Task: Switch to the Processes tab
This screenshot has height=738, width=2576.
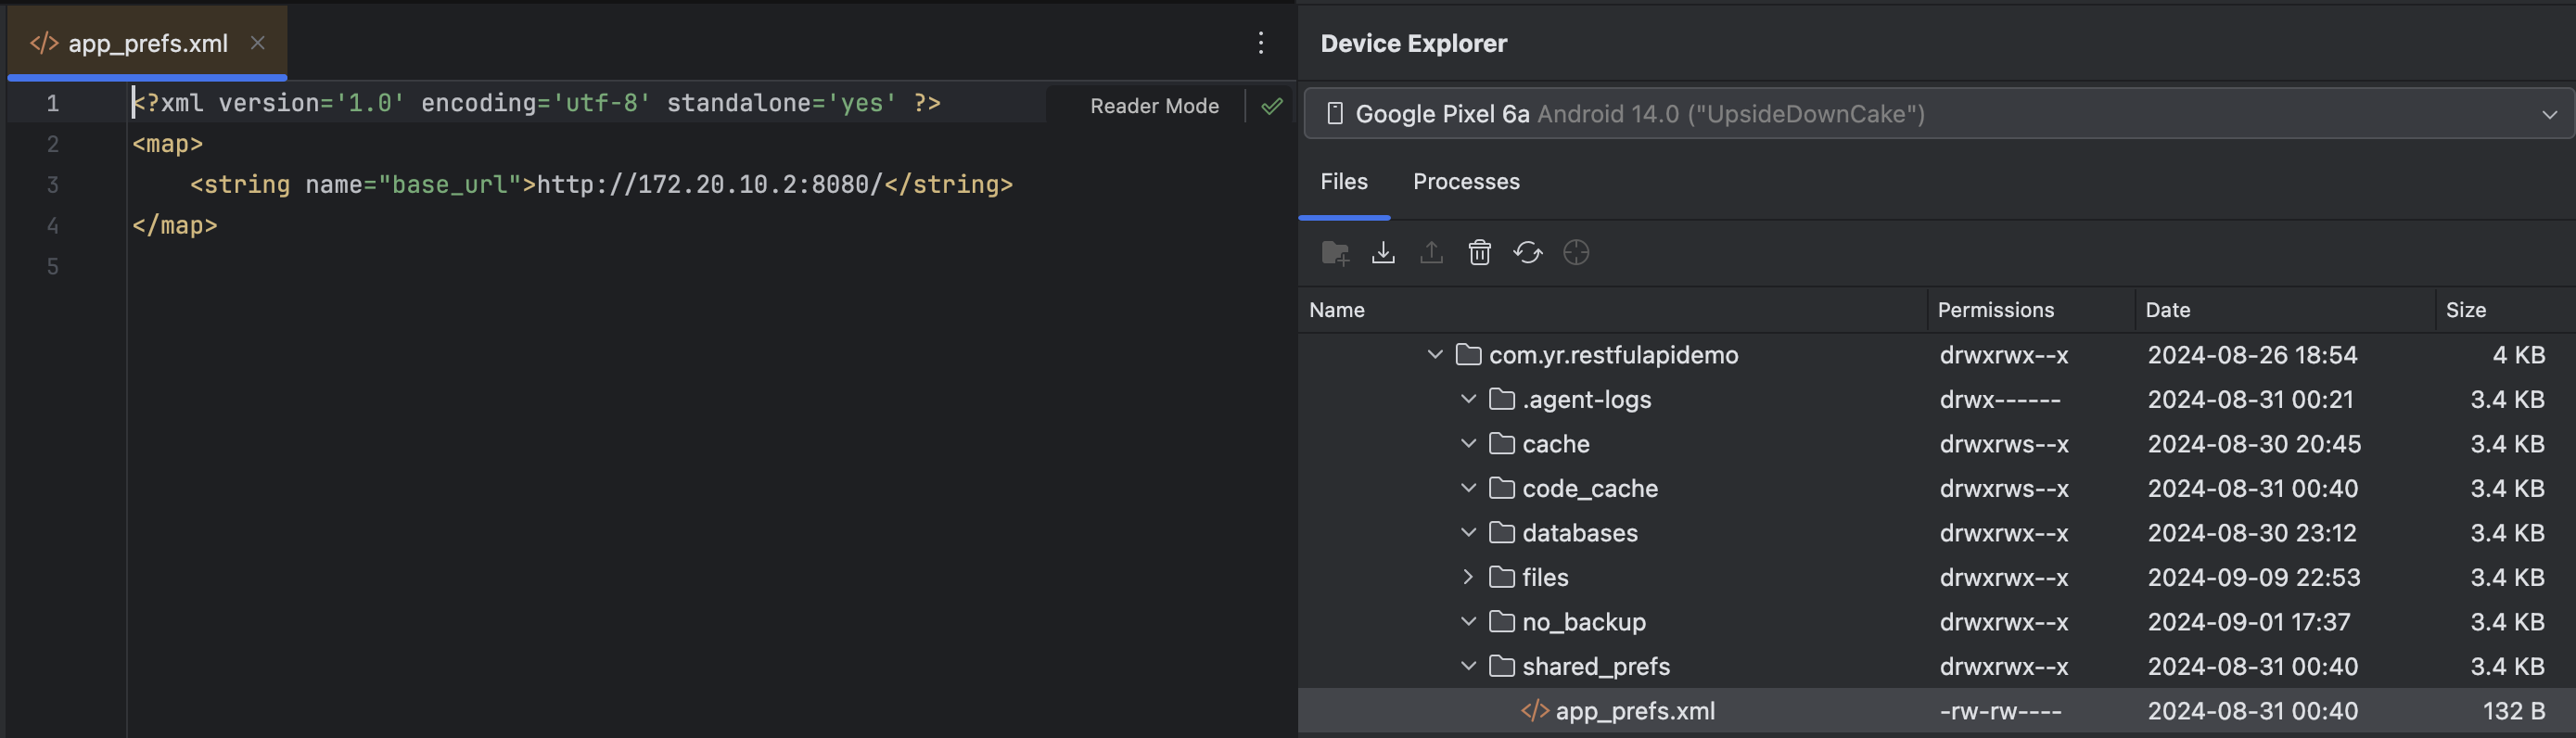Action: [x=1466, y=182]
